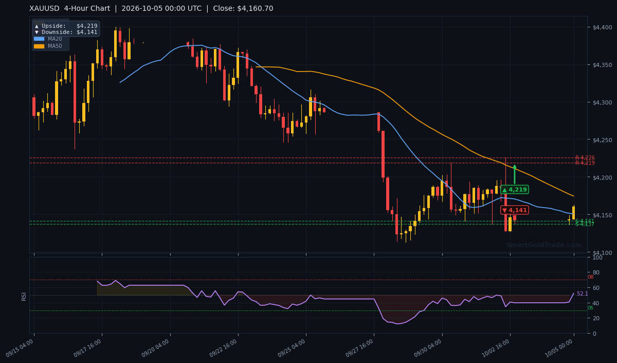Click the 09/15 04:00 date label
This screenshot has width=617, height=363.
20,348
